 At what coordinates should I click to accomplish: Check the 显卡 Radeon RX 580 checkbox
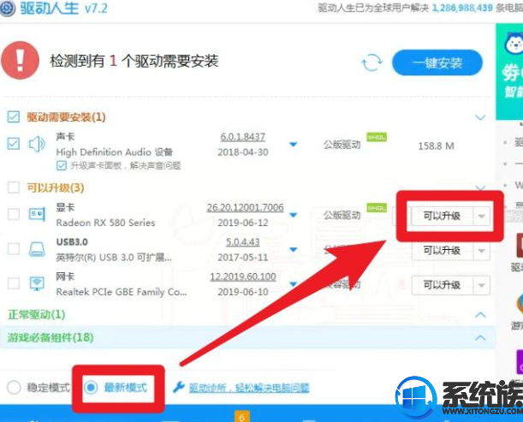[x=14, y=214]
